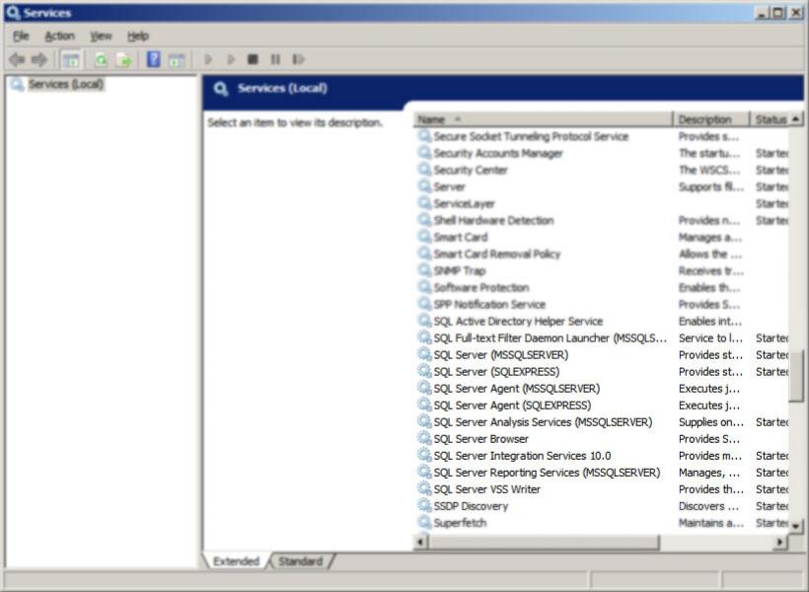The width and height of the screenshot is (809, 592).
Task: Click the Export List toolbar icon
Action: 124,60
